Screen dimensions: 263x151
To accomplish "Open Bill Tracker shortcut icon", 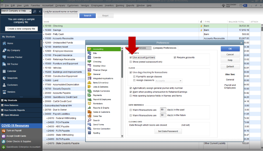I will [x=4, y=64].
